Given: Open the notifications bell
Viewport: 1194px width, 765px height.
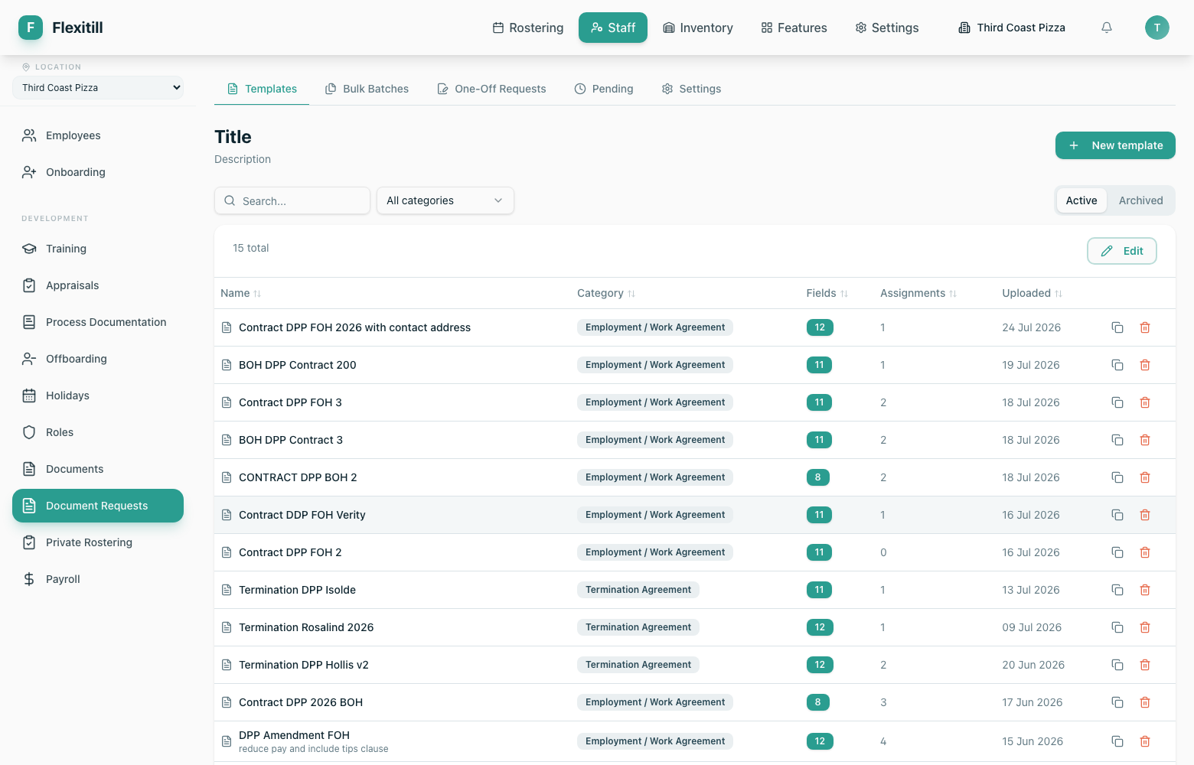Looking at the screenshot, I should [x=1107, y=28].
